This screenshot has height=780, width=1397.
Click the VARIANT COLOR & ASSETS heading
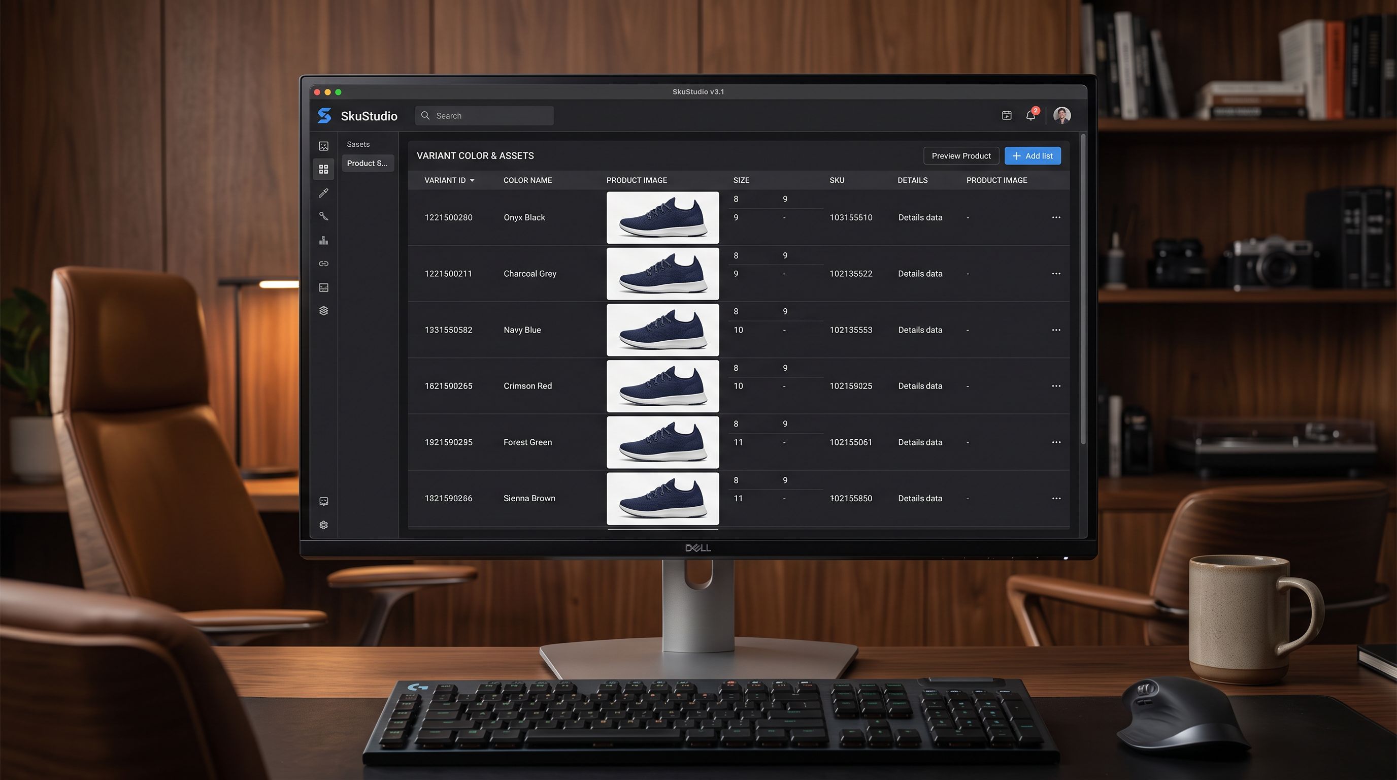coord(475,156)
